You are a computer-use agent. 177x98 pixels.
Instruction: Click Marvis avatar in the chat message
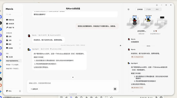[29, 36]
